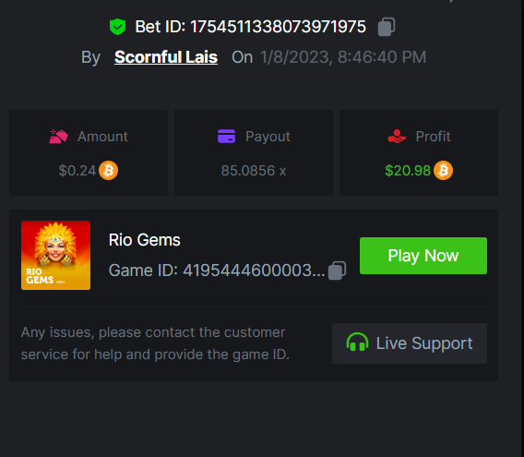Click the red Profit hand icon
The image size is (524, 457).
point(397,136)
